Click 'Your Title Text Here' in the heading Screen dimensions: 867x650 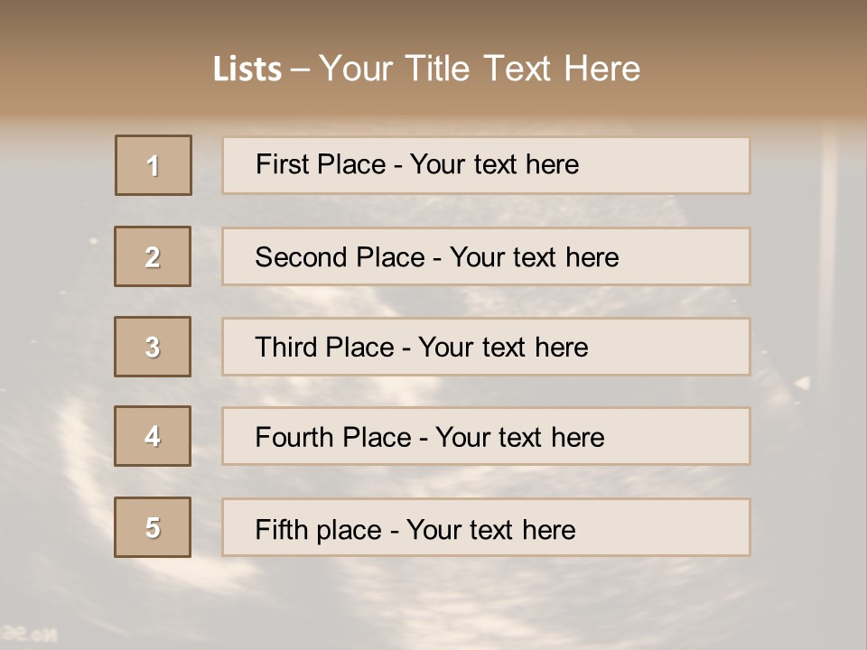point(480,69)
